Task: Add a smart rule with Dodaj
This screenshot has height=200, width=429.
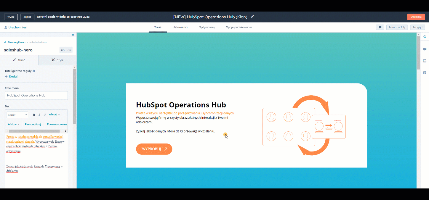Action: [x=11, y=77]
